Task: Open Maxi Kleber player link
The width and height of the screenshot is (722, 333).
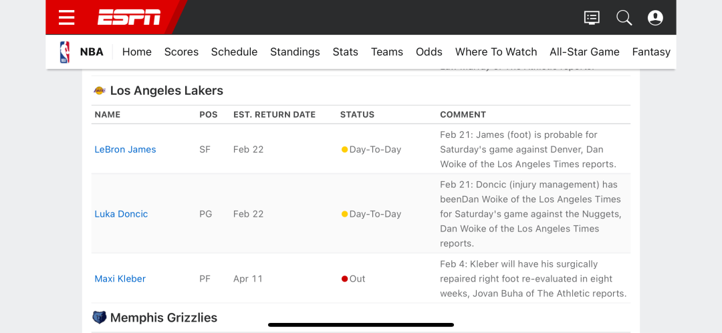Action: click(120, 279)
